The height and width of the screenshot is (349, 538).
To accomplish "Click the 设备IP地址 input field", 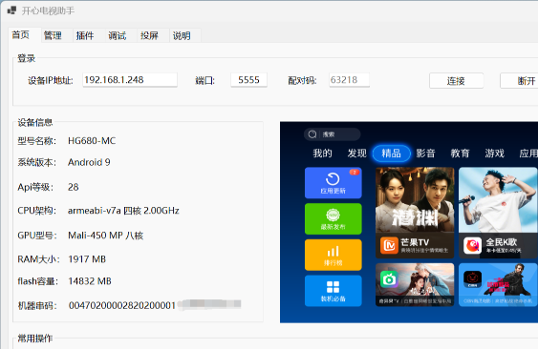I will click(130, 80).
